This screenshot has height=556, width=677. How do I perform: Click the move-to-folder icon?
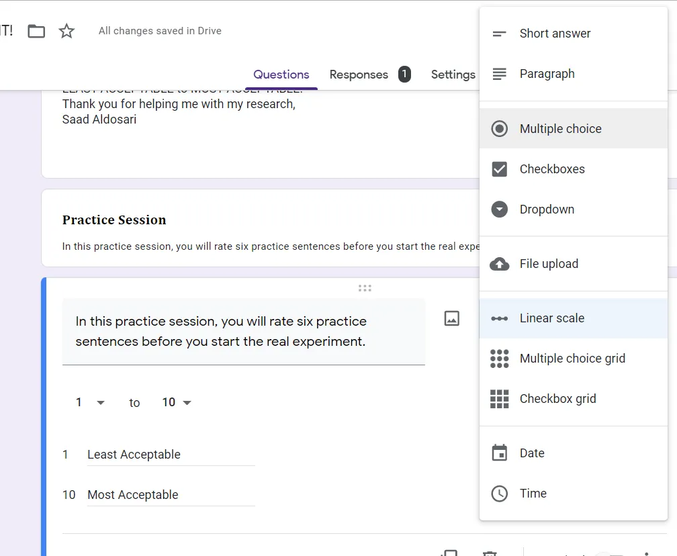(x=36, y=31)
